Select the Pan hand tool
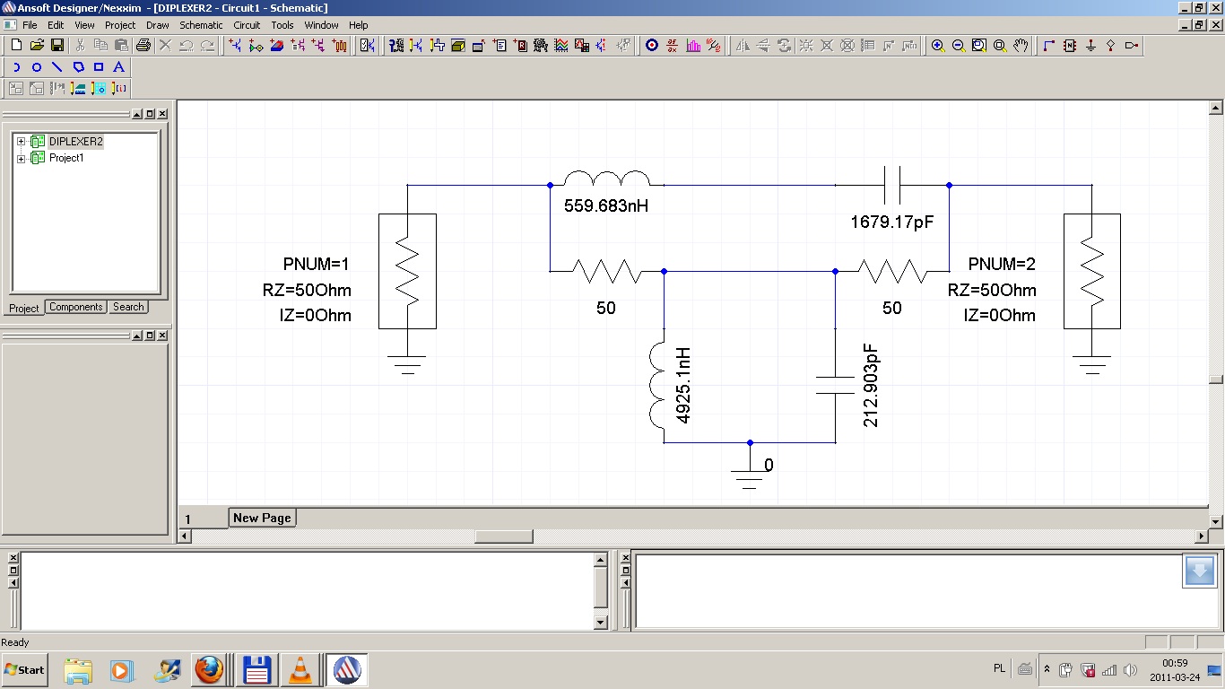The width and height of the screenshot is (1225, 689). 1021,45
